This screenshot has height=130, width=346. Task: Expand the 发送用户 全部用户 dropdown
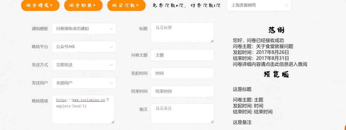point(84,83)
